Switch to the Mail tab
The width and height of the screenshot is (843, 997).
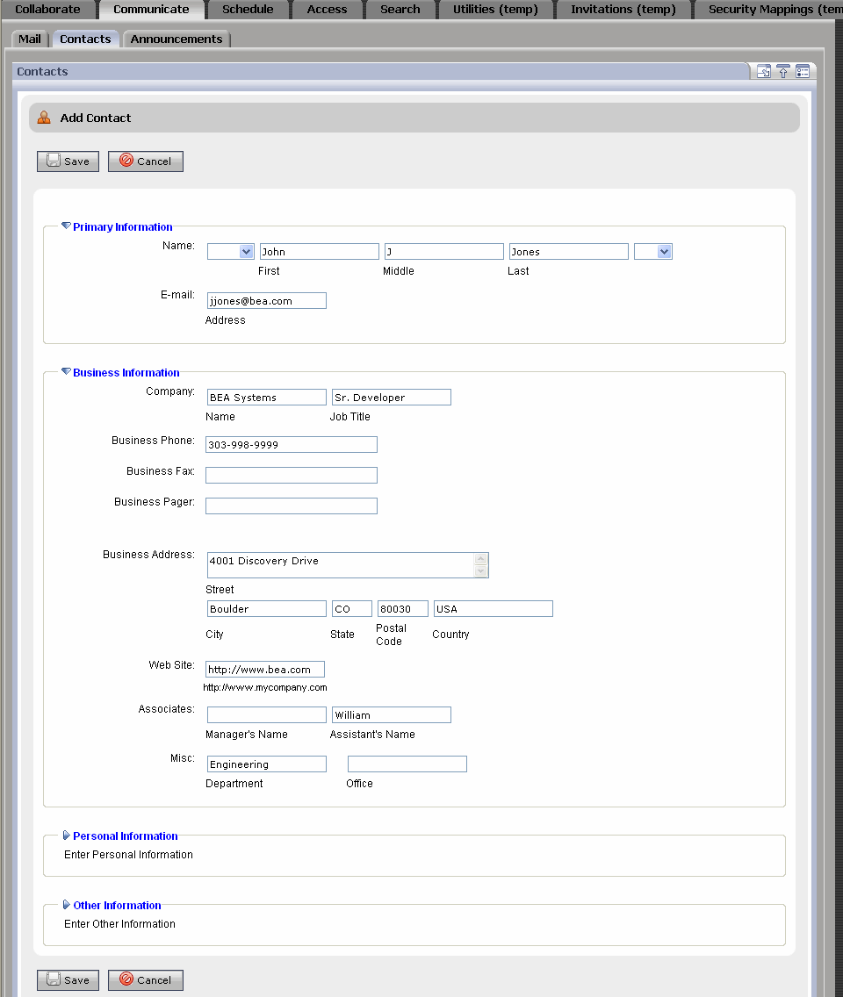click(x=29, y=39)
